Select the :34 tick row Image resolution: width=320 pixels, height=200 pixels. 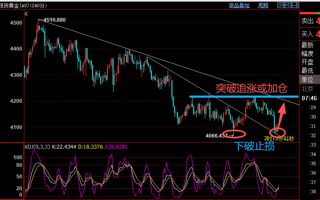pos(312,154)
